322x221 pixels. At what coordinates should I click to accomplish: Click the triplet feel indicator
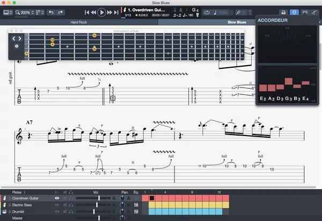pyautogui.click(x=177, y=15)
